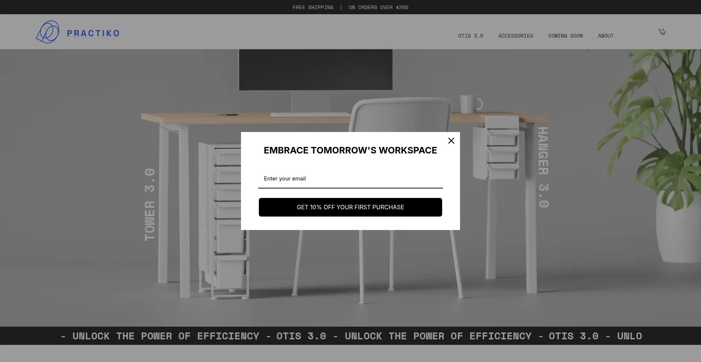Close the email signup popup
The height and width of the screenshot is (362, 701).
(x=451, y=141)
